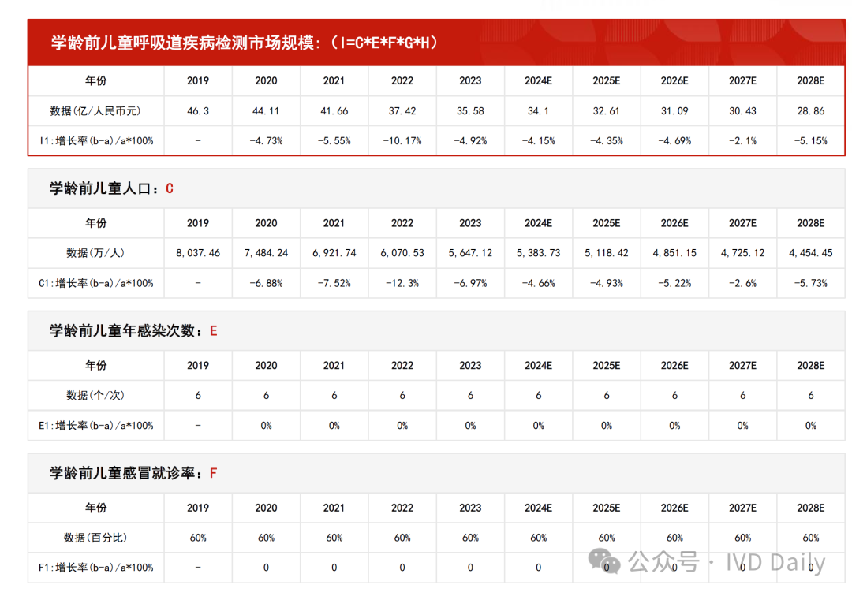Click the "学龄前儿童人口：C" section heading
Screen dimensions: 852x596
pos(111,189)
